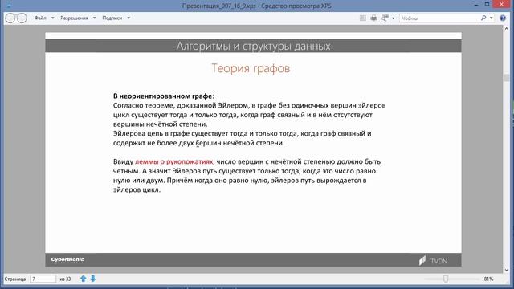514x289 pixels.
Task: Expand the search options dropdown arrow
Action: pos(491,18)
